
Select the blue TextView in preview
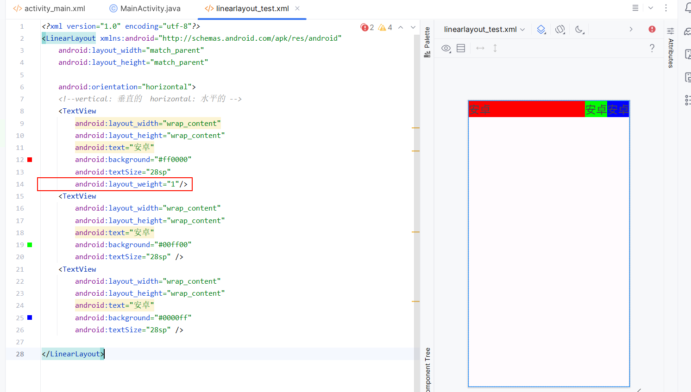[618, 109]
